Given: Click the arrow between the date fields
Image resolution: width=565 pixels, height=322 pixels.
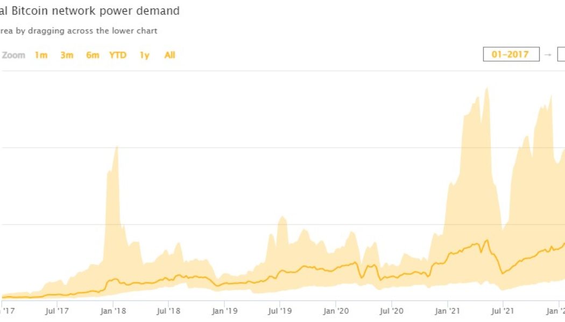Looking at the screenshot, I should click(x=548, y=54).
